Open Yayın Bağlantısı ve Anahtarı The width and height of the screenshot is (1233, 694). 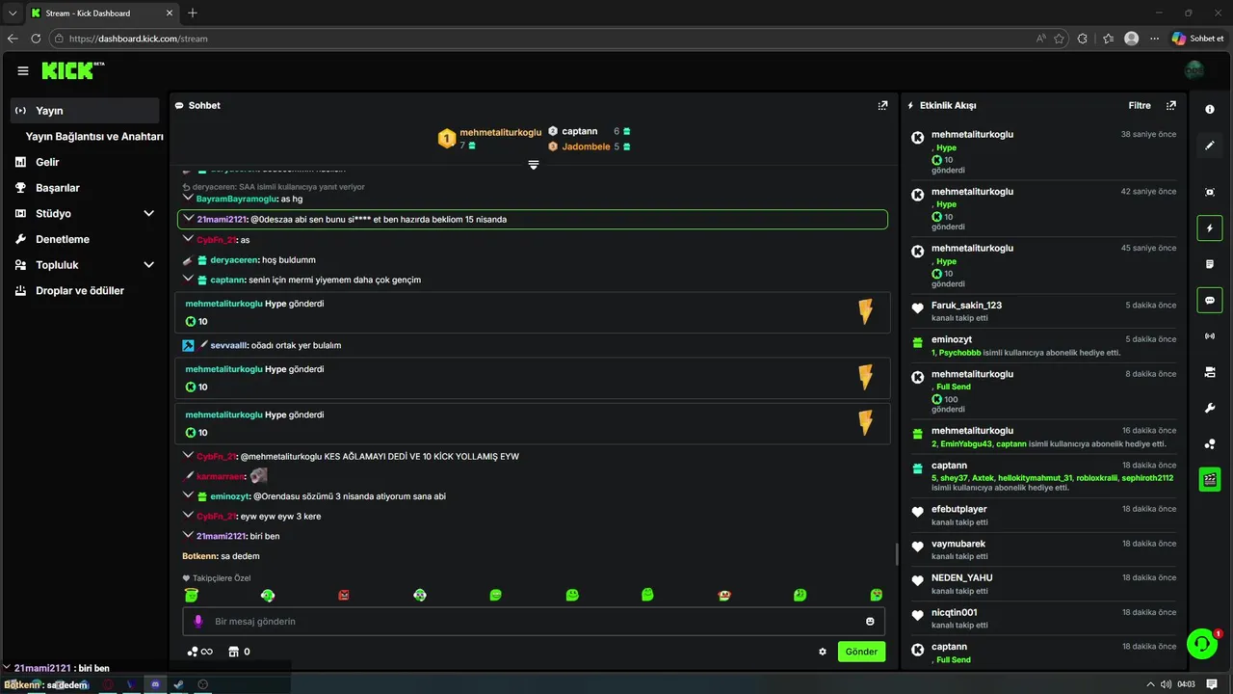(94, 137)
